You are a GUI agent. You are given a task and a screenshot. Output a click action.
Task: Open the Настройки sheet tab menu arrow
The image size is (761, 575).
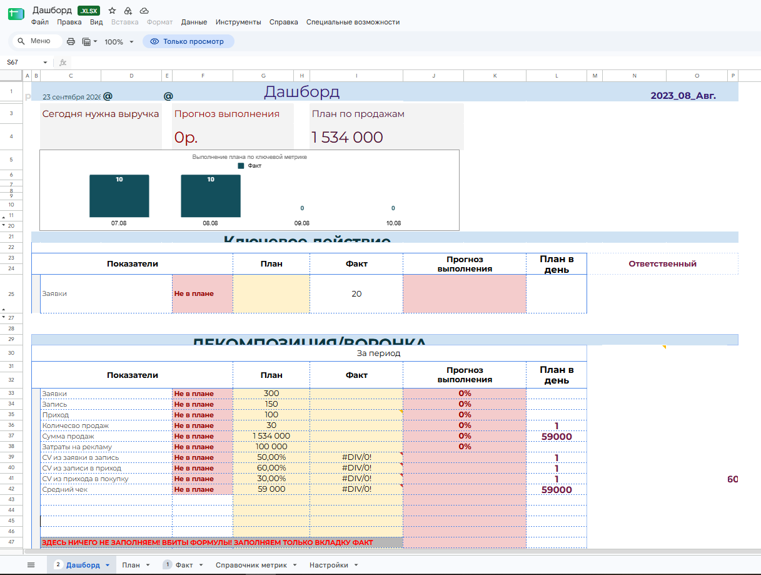tap(356, 565)
